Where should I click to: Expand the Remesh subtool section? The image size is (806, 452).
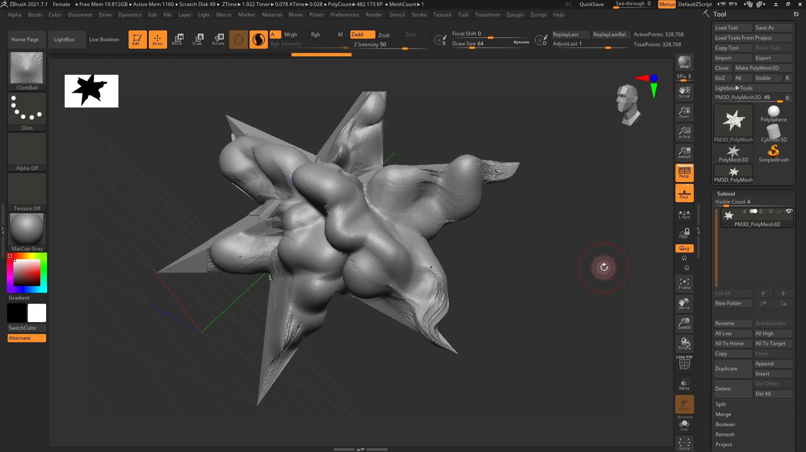pyautogui.click(x=725, y=434)
